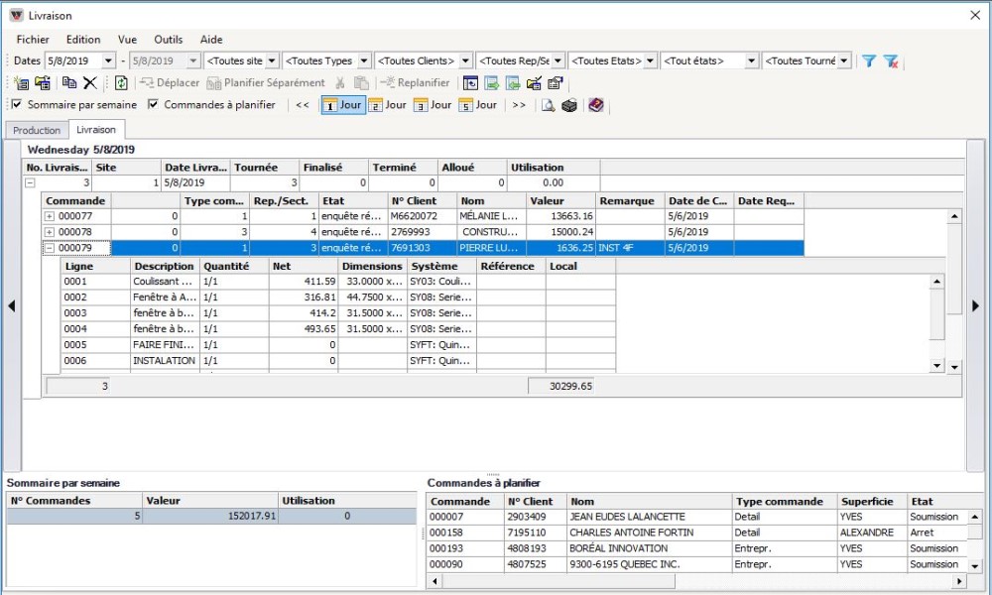Open the Outils menu

point(168,40)
